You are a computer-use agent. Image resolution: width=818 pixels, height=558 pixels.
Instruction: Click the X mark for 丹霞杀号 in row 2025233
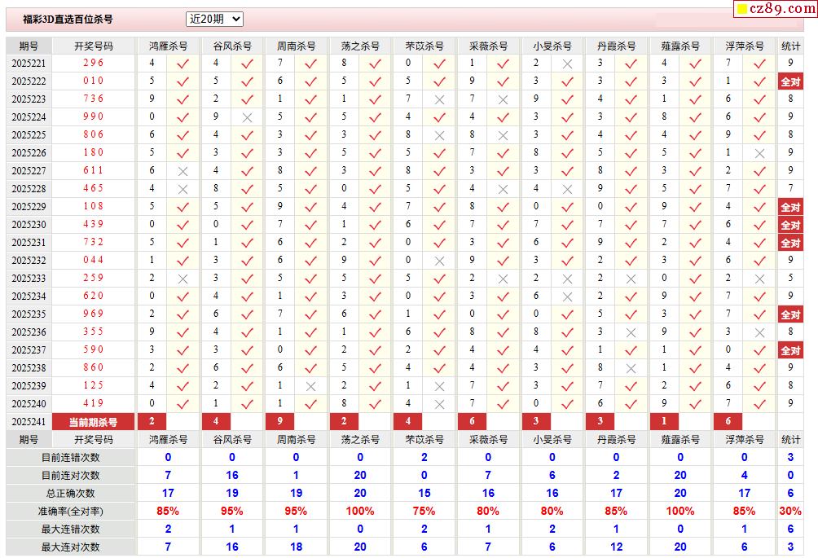[631, 279]
